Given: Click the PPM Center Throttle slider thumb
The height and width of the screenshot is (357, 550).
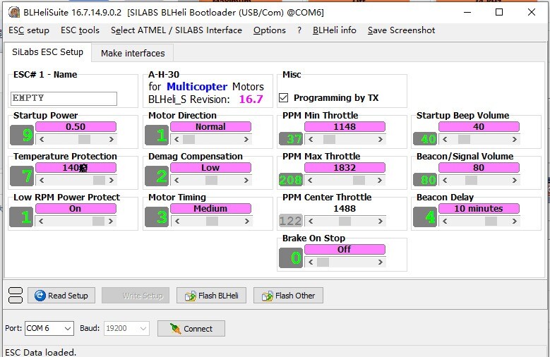Looking at the screenshot, I should 345,222.
